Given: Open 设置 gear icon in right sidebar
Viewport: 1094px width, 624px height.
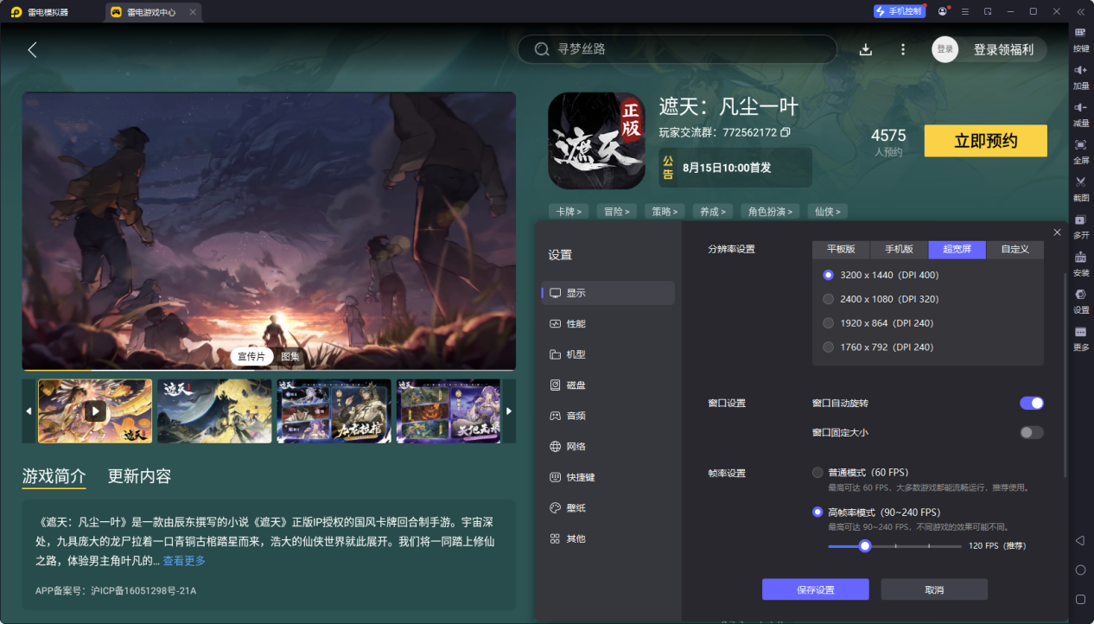Looking at the screenshot, I should pos(1080,300).
